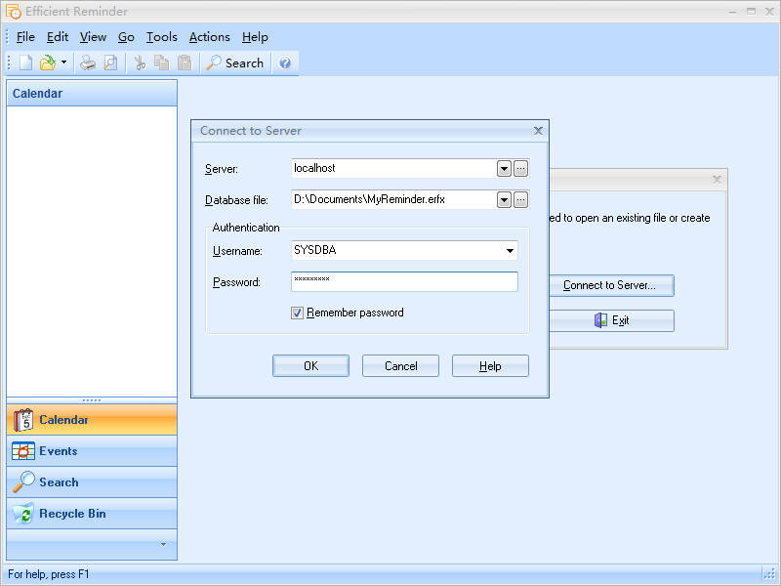Click the Exit button in background dialog
This screenshot has width=781, height=586.
(611, 320)
